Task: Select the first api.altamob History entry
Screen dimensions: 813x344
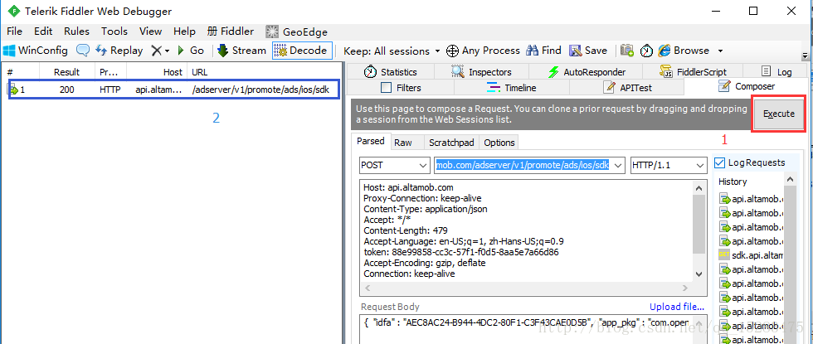Action: pyautogui.click(x=751, y=198)
